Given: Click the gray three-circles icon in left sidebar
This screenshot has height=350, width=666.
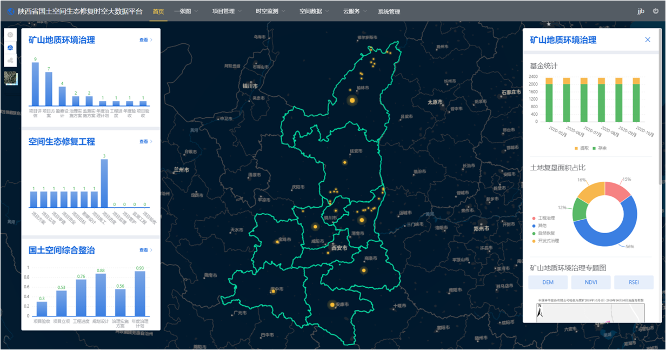Looking at the screenshot, I should [x=10, y=60].
